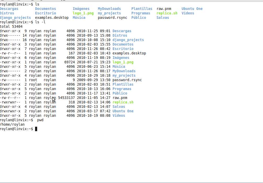Click the typed 'pwd' command
The height and width of the screenshot is (183, 263).
(x=40, y=120)
